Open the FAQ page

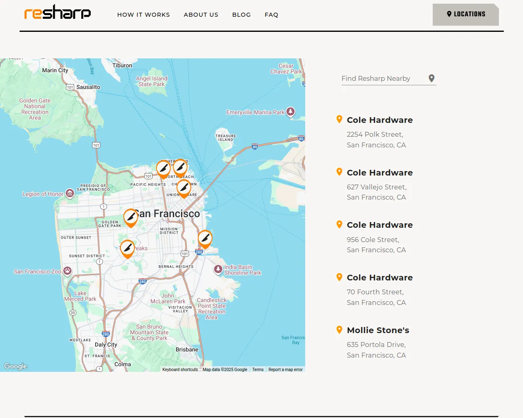coord(271,15)
